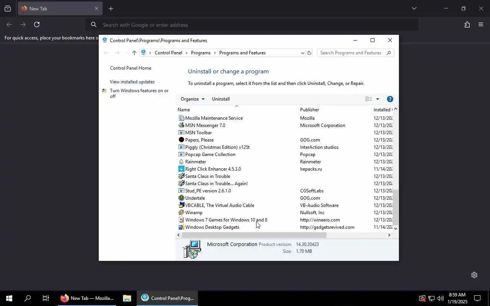490x306 pixels.
Task: Click the Mozilla Maintenance Service icon
Action: pyautogui.click(x=181, y=118)
